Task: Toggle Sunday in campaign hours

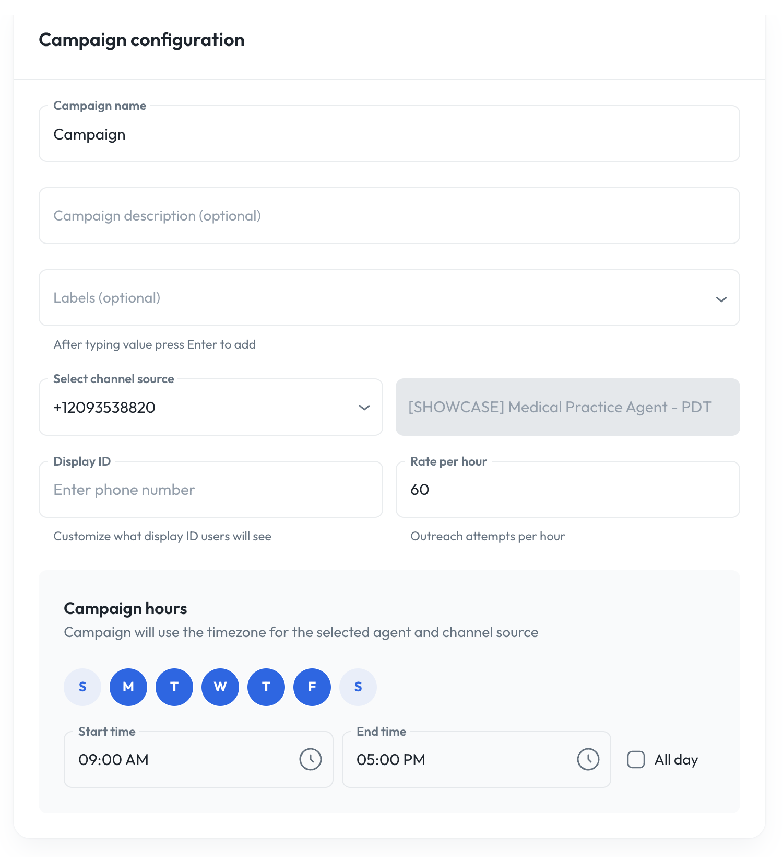Action: point(82,687)
